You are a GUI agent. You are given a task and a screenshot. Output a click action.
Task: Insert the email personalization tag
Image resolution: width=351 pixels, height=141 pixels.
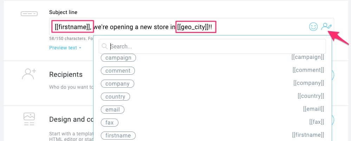point(112,110)
